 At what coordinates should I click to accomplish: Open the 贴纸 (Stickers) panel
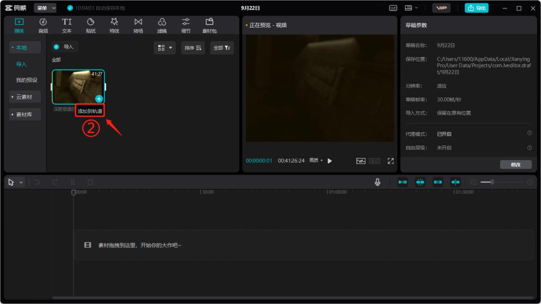click(91, 25)
